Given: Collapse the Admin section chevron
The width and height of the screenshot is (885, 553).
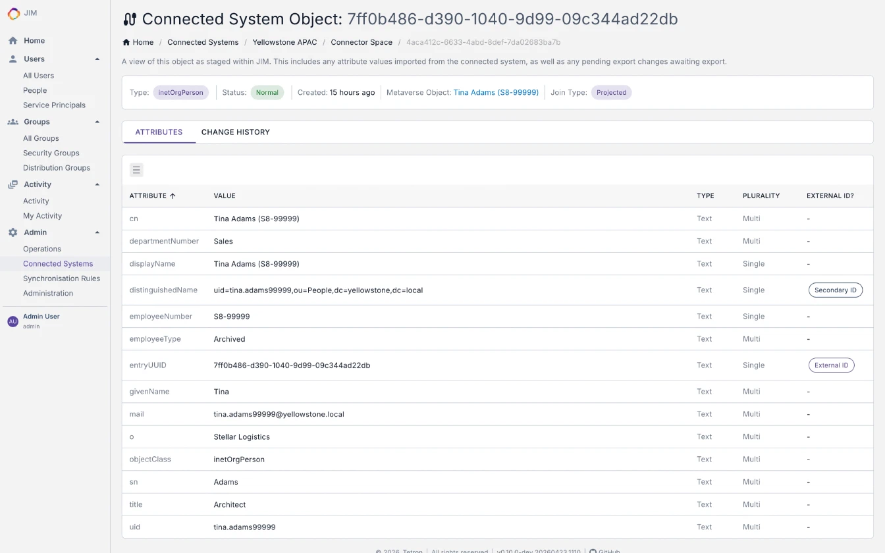Looking at the screenshot, I should (97, 232).
